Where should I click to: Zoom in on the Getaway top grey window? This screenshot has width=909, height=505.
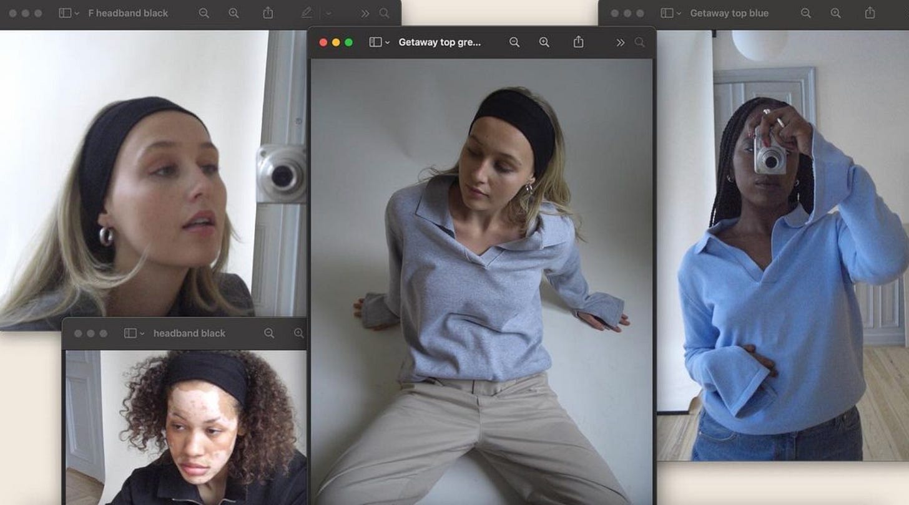(544, 42)
